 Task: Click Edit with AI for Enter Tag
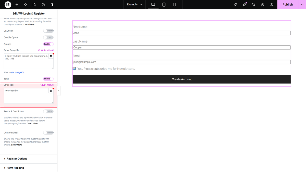coord(46,85)
